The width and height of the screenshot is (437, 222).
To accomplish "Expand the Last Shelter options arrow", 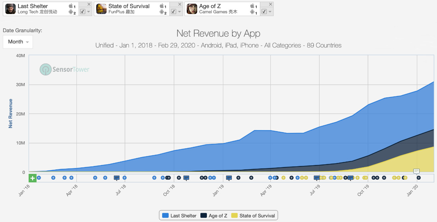I will pos(88,12).
